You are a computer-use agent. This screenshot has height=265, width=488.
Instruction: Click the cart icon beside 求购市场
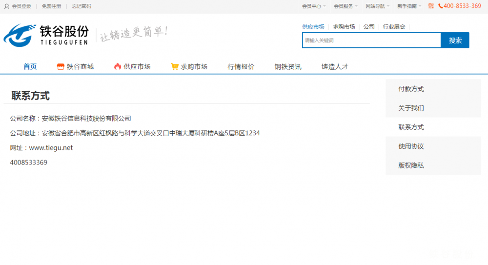(x=174, y=66)
